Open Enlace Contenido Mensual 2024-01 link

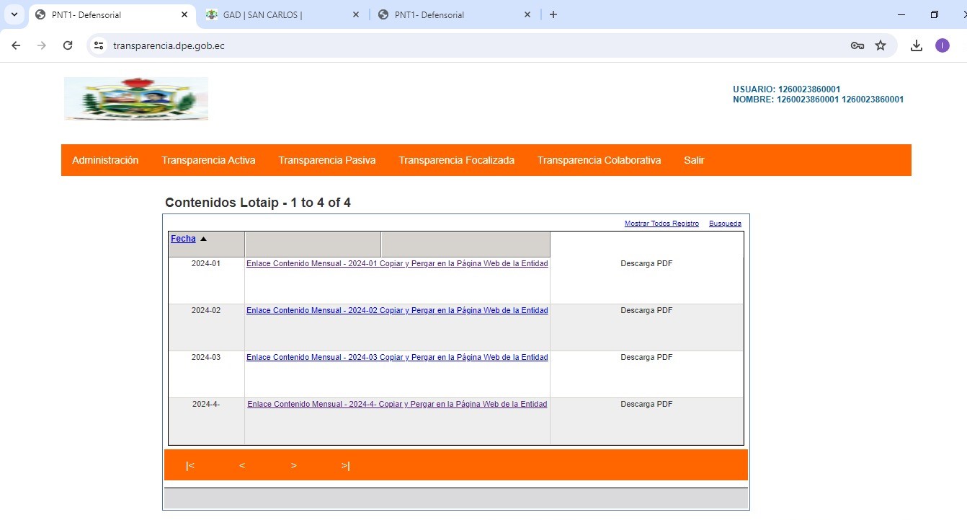pos(397,264)
